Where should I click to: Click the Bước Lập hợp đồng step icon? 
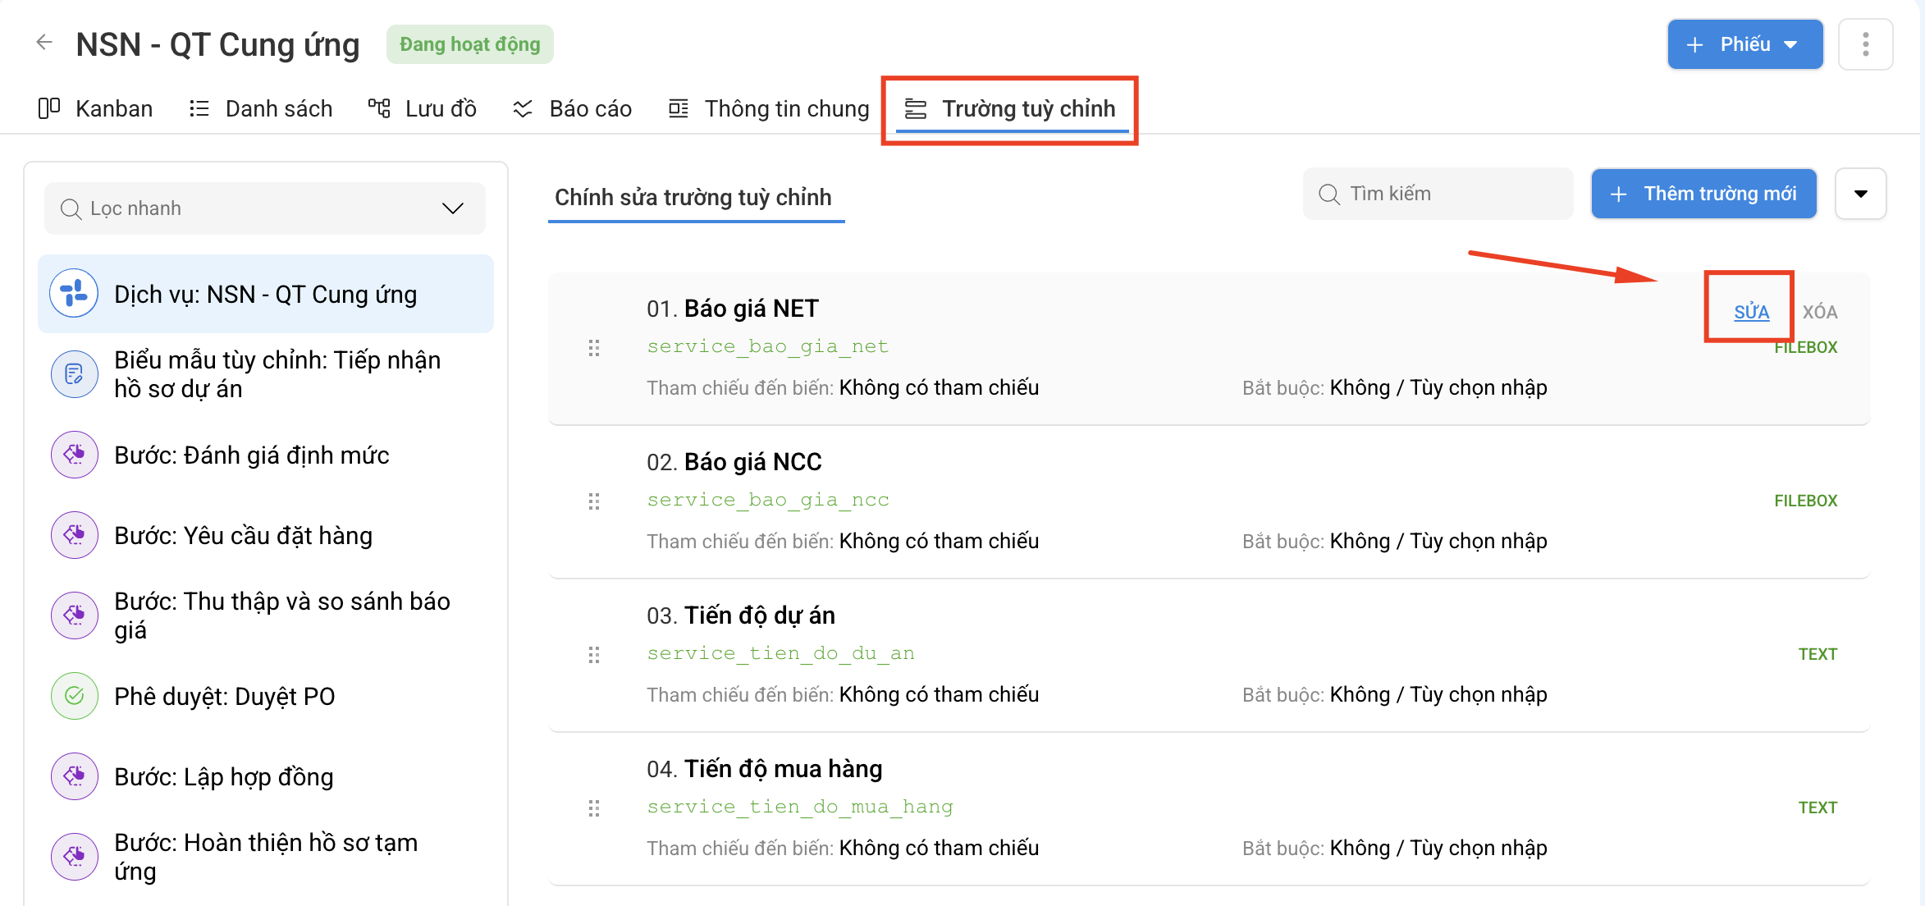(74, 776)
